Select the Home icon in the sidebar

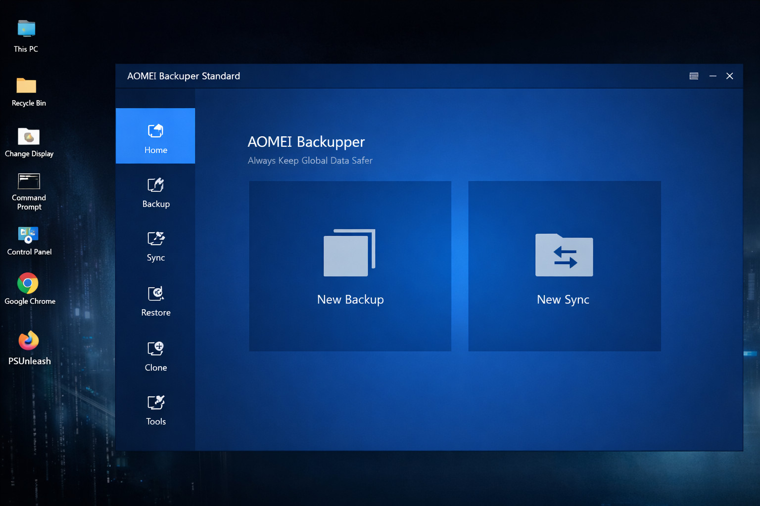pos(155,130)
